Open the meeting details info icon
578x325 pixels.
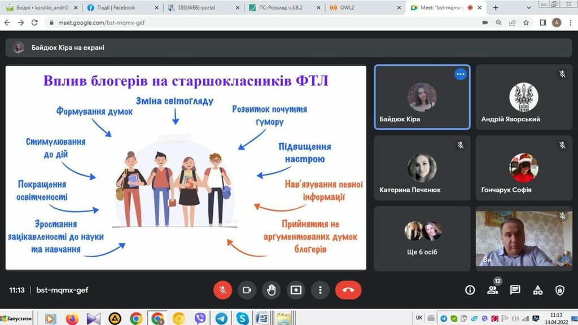pos(470,290)
